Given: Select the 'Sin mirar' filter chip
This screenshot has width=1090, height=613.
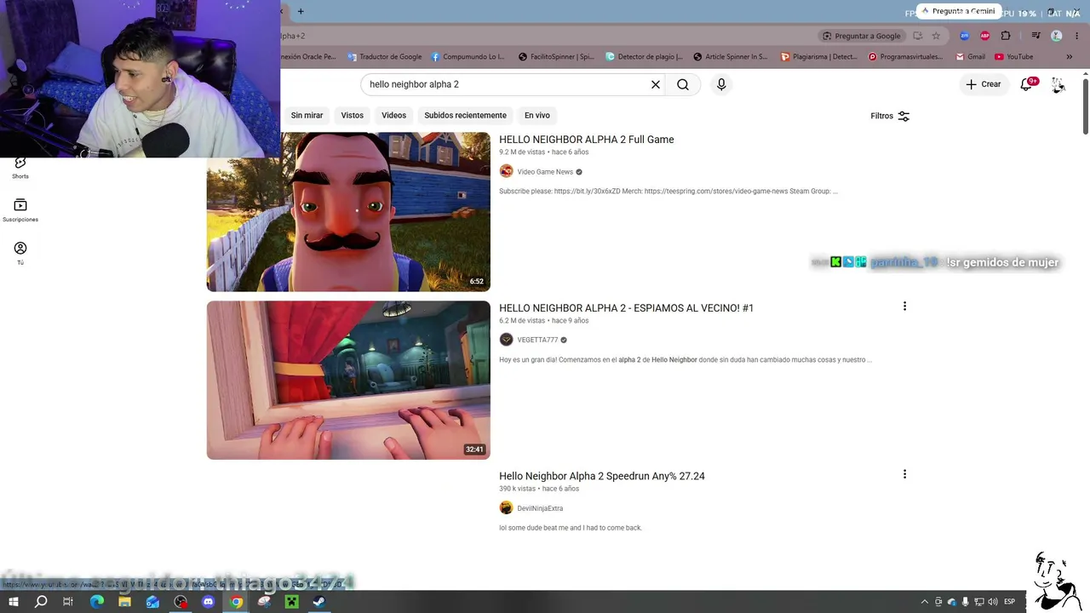Looking at the screenshot, I should pyautogui.click(x=307, y=115).
